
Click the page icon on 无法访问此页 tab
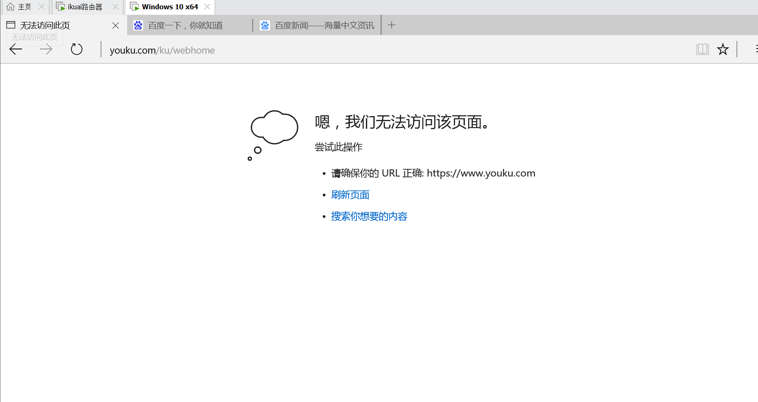coord(11,25)
